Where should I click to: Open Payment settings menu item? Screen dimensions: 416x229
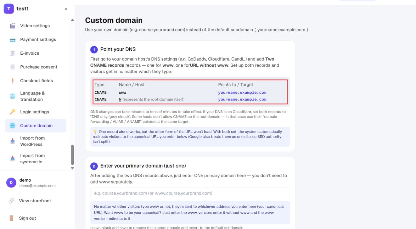36,40
